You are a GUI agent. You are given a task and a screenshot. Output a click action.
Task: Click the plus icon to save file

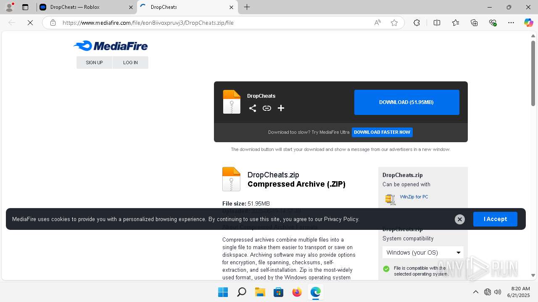pyautogui.click(x=281, y=108)
